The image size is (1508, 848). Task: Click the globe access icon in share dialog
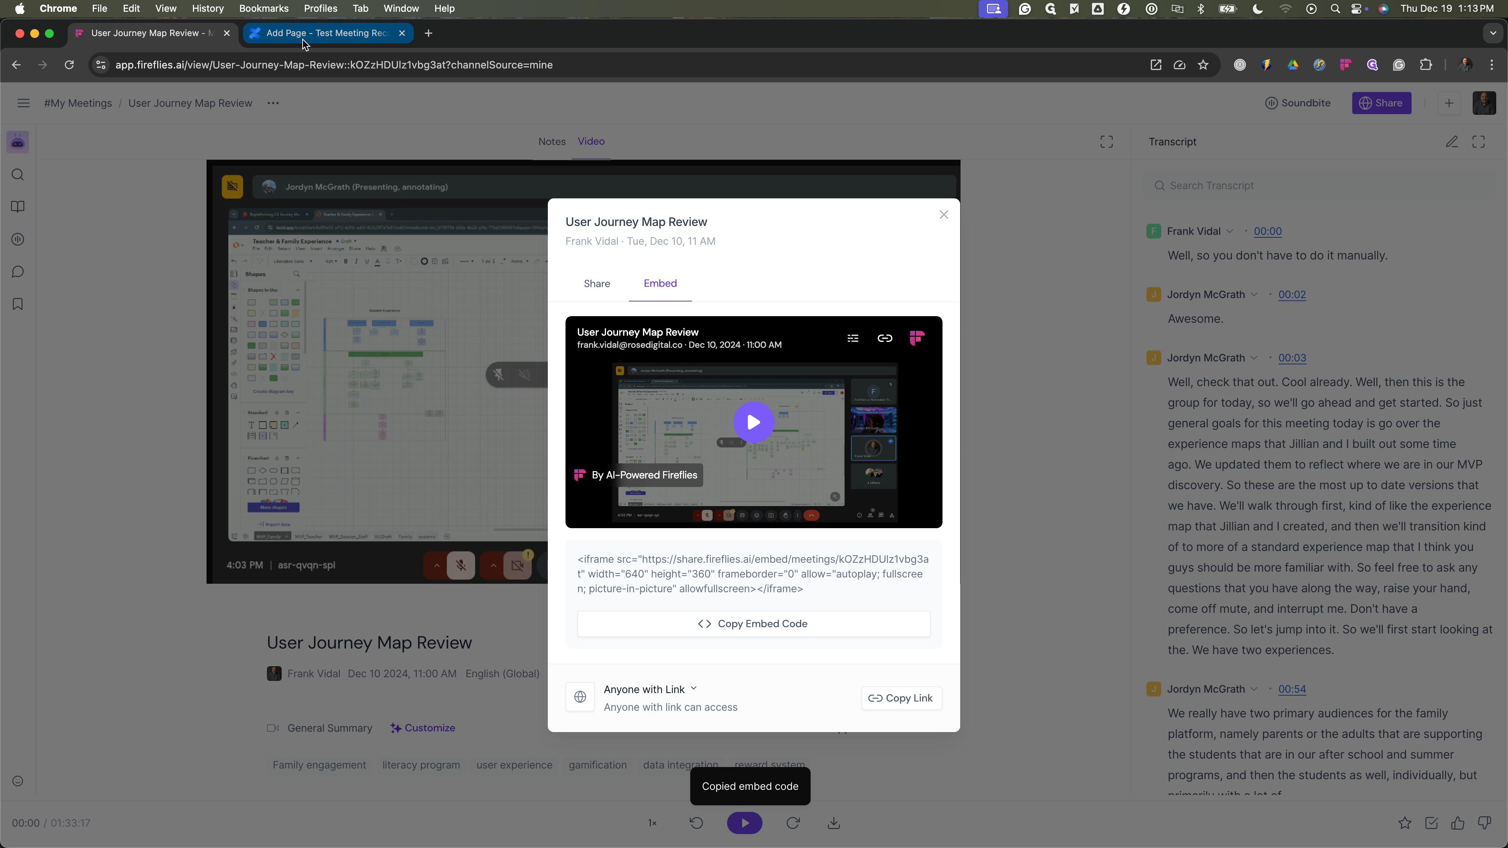[580, 697]
